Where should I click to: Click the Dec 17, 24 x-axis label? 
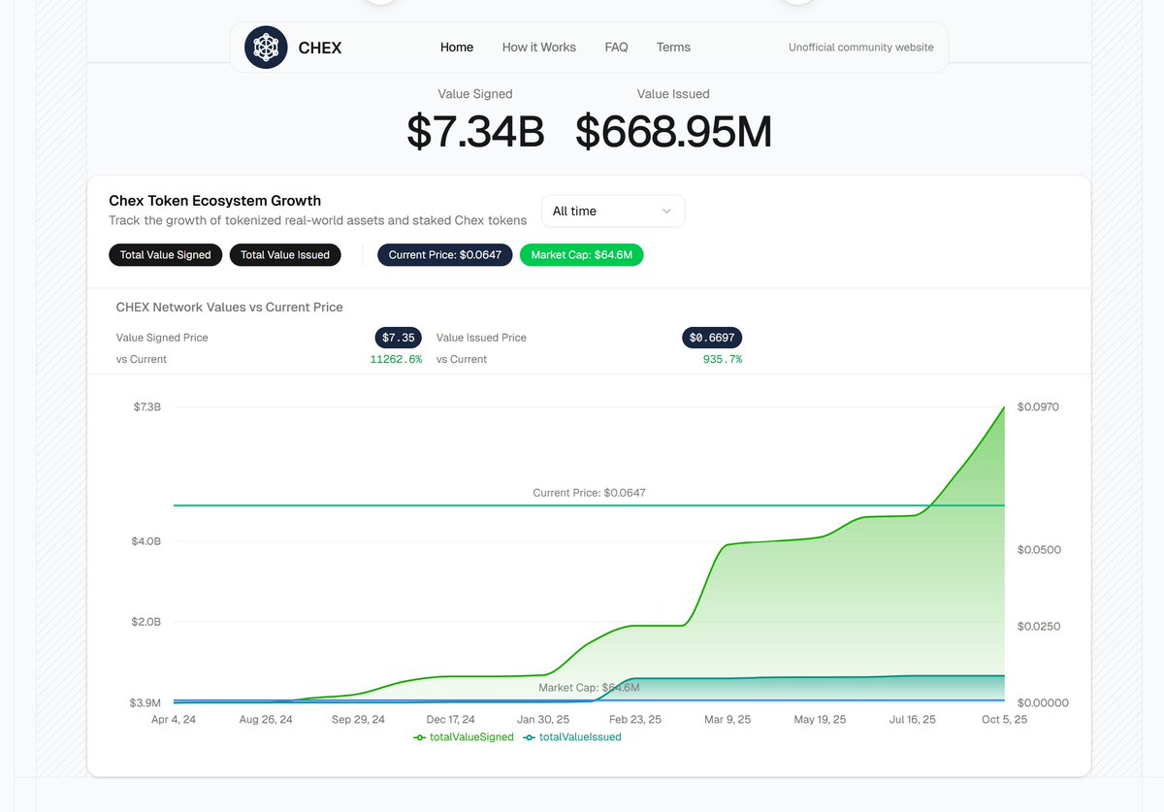tap(450, 720)
